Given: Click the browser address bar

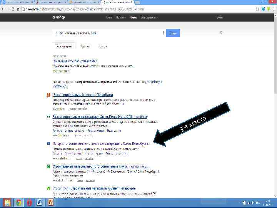Looking at the screenshot, I should [138, 9].
